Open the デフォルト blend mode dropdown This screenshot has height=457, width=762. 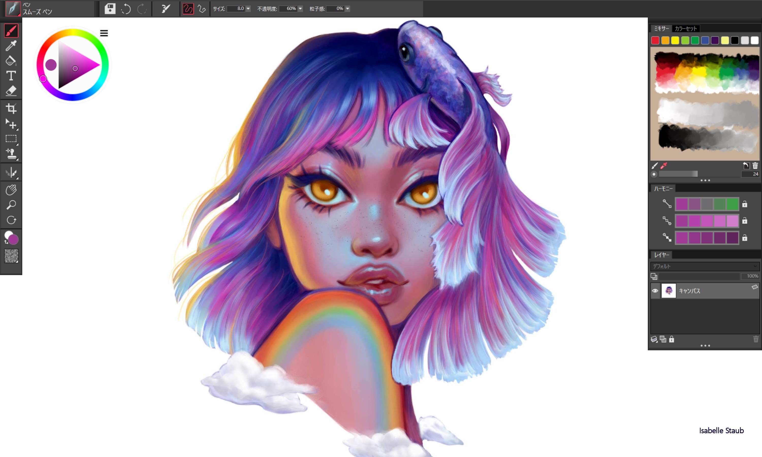coord(705,266)
